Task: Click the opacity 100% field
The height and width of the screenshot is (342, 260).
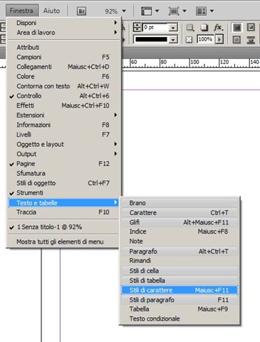Action: pyautogui.click(x=205, y=39)
